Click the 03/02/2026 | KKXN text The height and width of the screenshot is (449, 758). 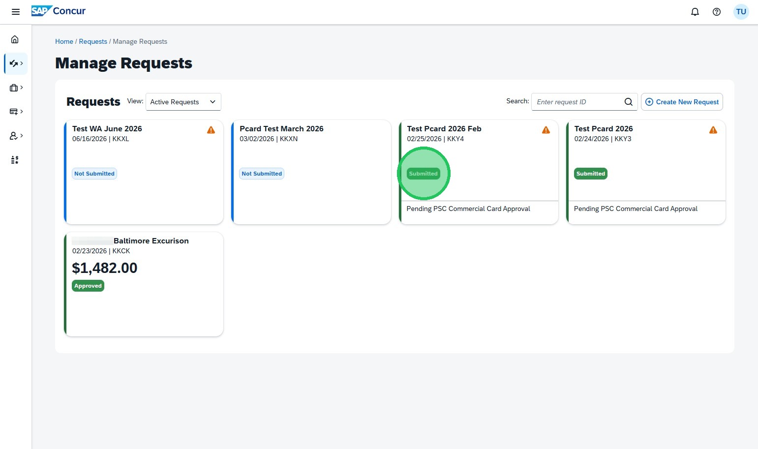(269, 139)
